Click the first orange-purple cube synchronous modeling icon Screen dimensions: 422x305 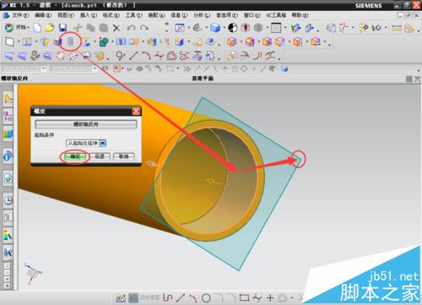click(x=231, y=42)
